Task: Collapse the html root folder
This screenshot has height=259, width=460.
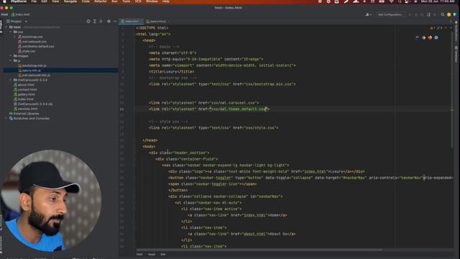Action: coord(6,27)
